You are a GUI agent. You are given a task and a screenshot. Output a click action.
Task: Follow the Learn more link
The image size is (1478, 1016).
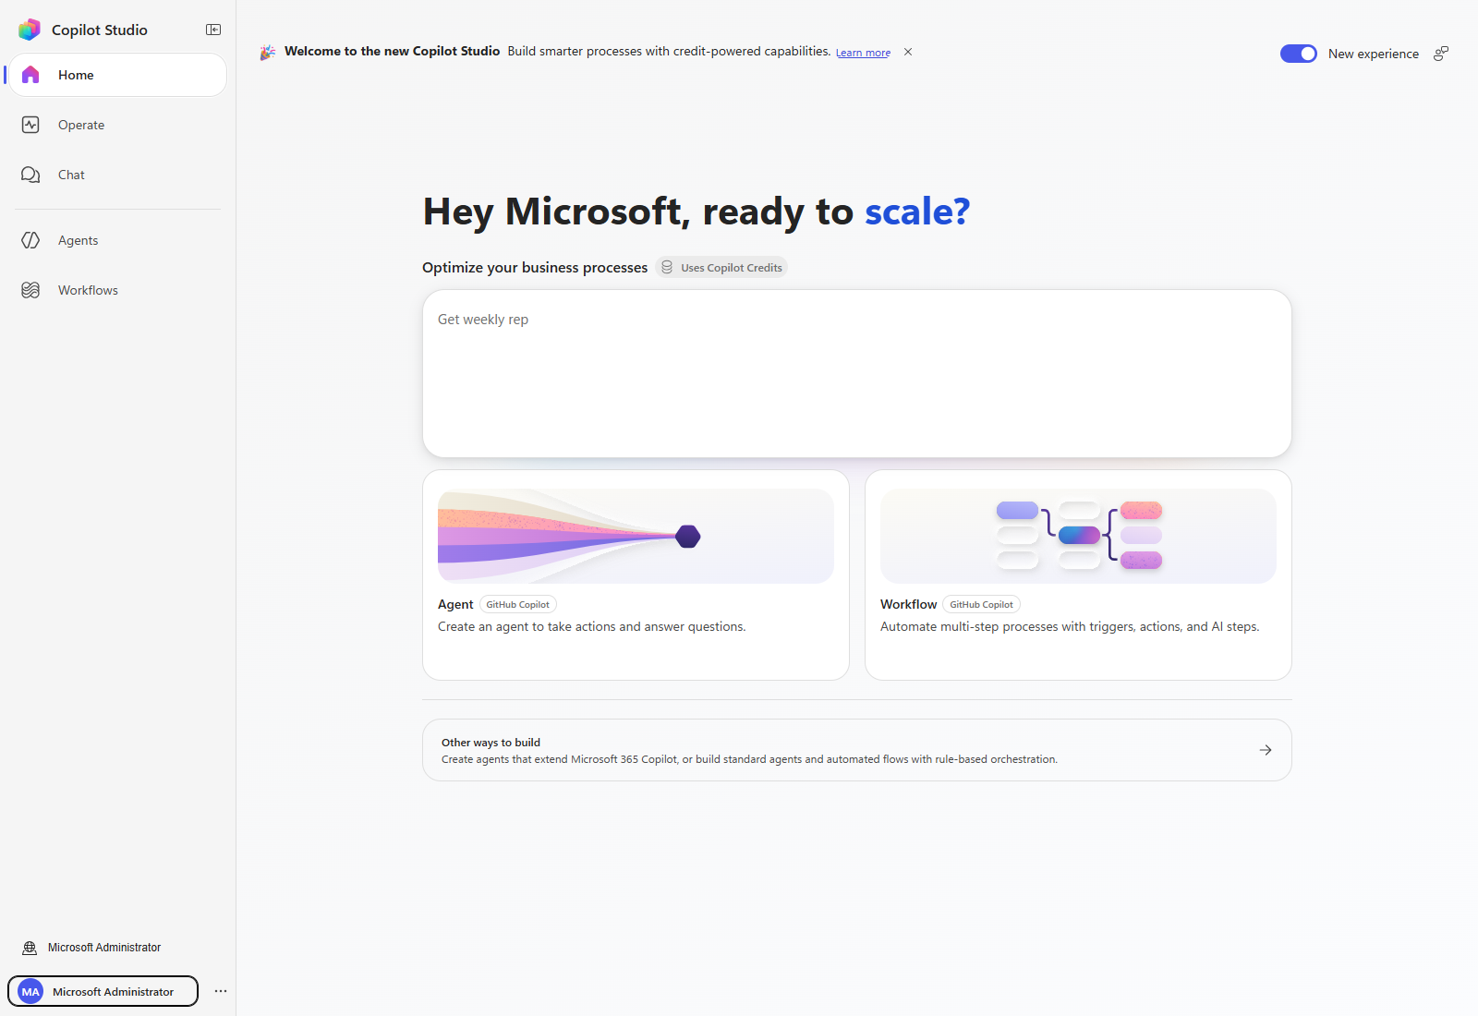863,53
